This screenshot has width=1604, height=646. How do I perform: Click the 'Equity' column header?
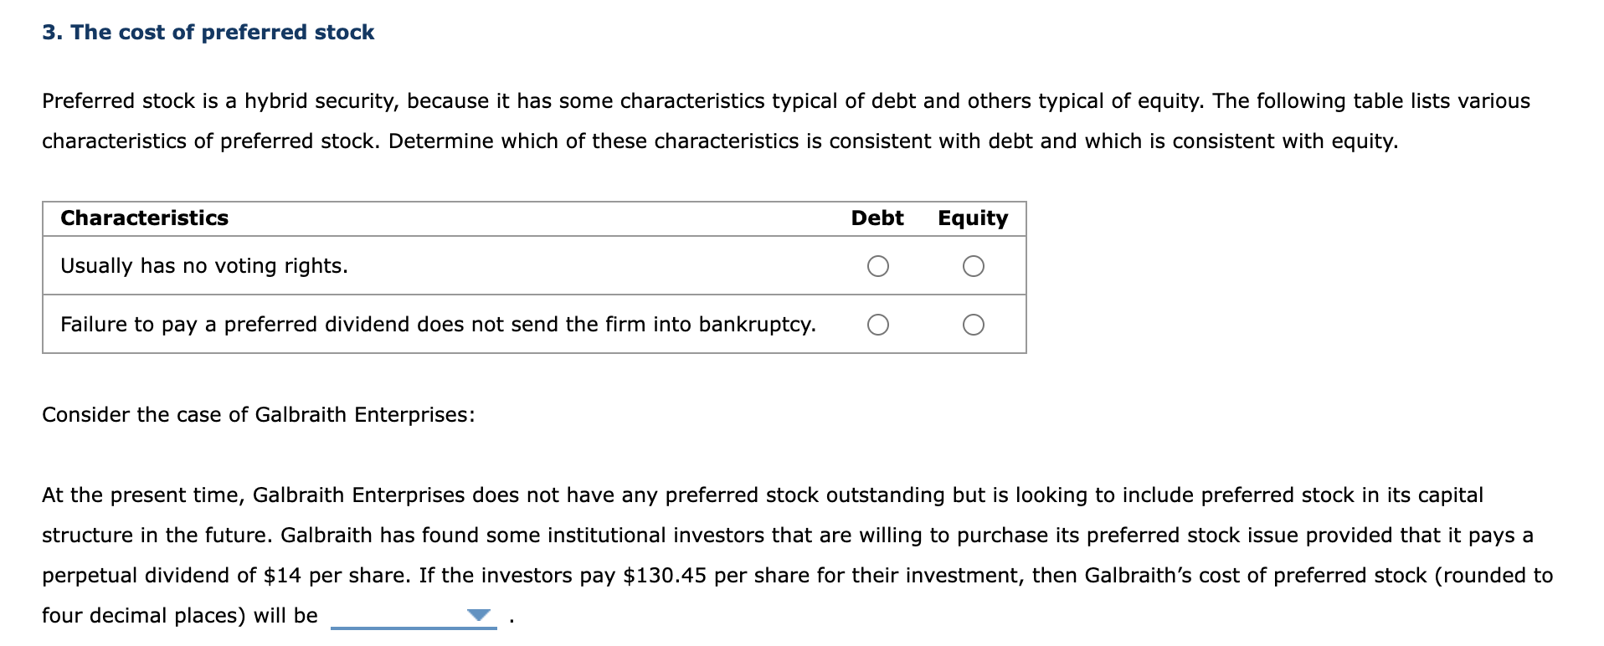[x=972, y=218]
